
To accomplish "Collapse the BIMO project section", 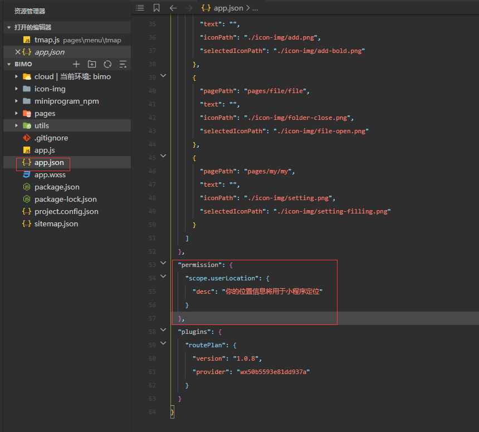I will [9, 64].
